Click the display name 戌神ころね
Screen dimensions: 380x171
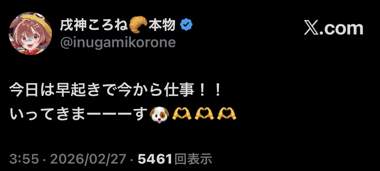[x=94, y=25]
